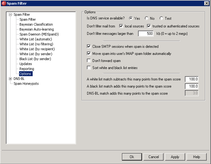Click the Cancel button
Viewport: 211px width, 164px height.
(x=153, y=157)
